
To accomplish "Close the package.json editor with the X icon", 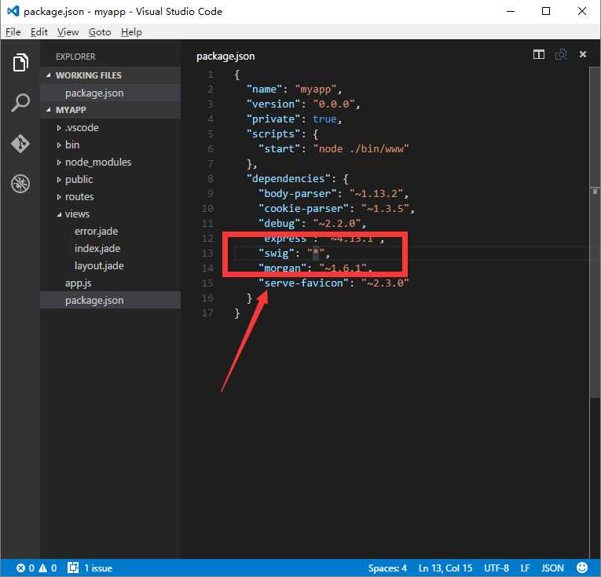I will pyautogui.click(x=583, y=54).
